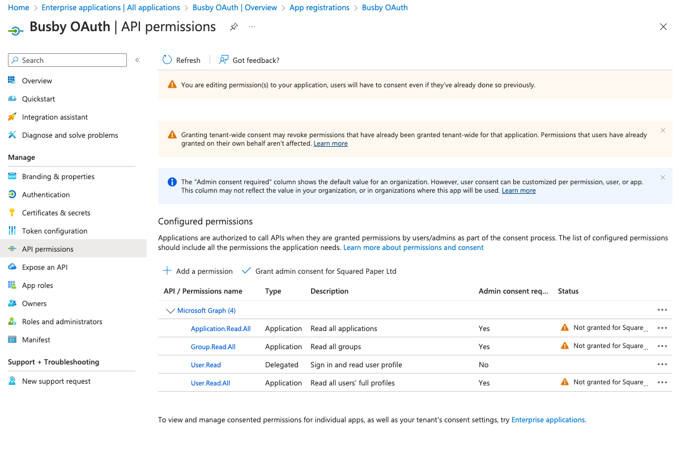Open the page header ellipsis menu
The width and height of the screenshot is (681, 458).
coord(252,27)
